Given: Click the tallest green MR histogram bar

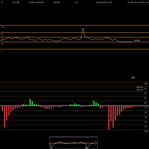Looking at the screenshot, I should (30, 103).
